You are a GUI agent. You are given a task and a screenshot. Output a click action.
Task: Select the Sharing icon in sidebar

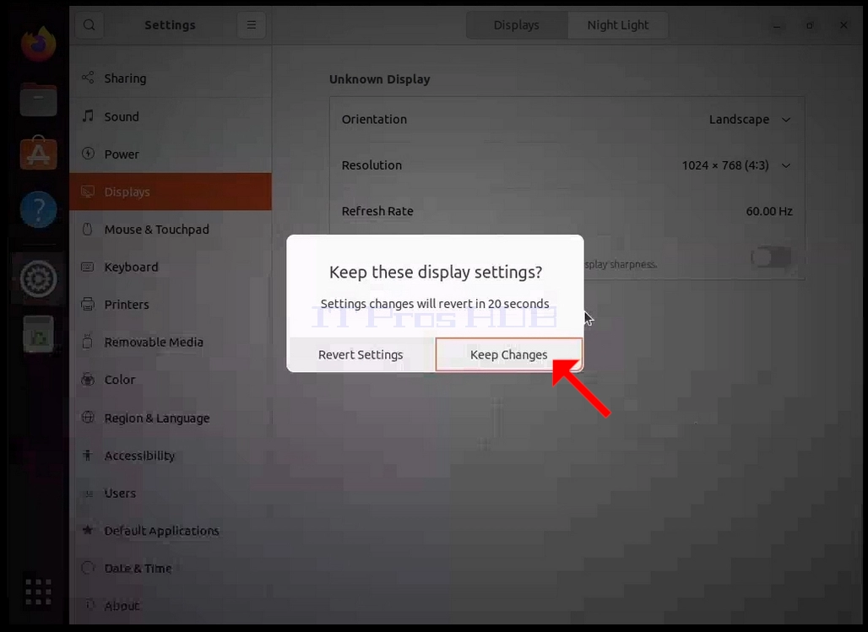click(88, 78)
